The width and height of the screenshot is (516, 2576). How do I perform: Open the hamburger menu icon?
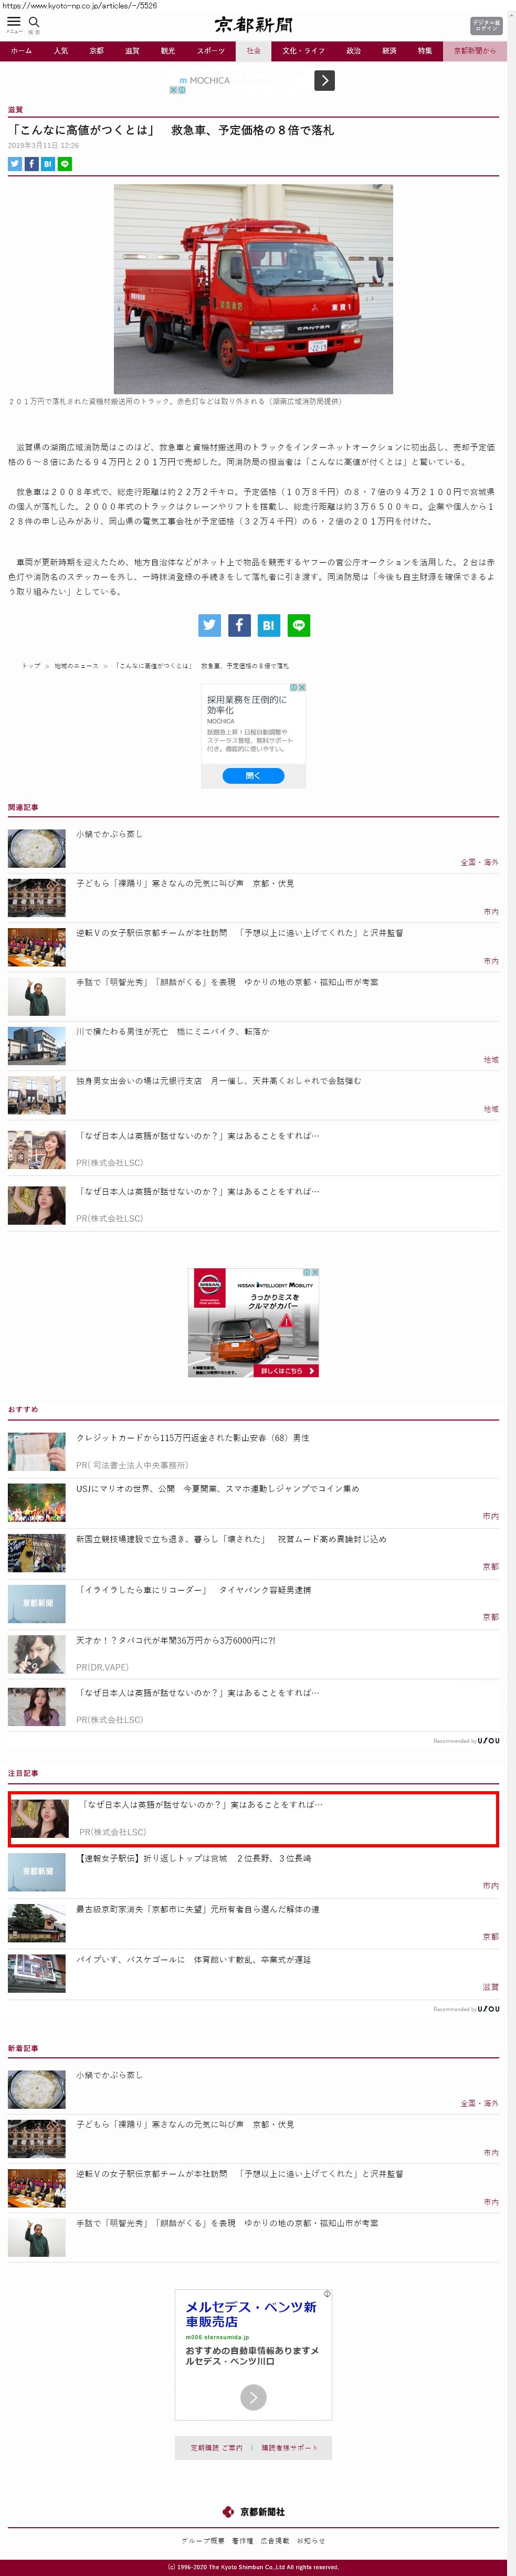[x=14, y=21]
